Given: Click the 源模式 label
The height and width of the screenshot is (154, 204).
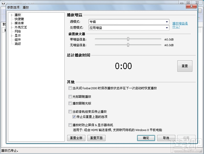Looking at the screenshot, I should 75,22.
